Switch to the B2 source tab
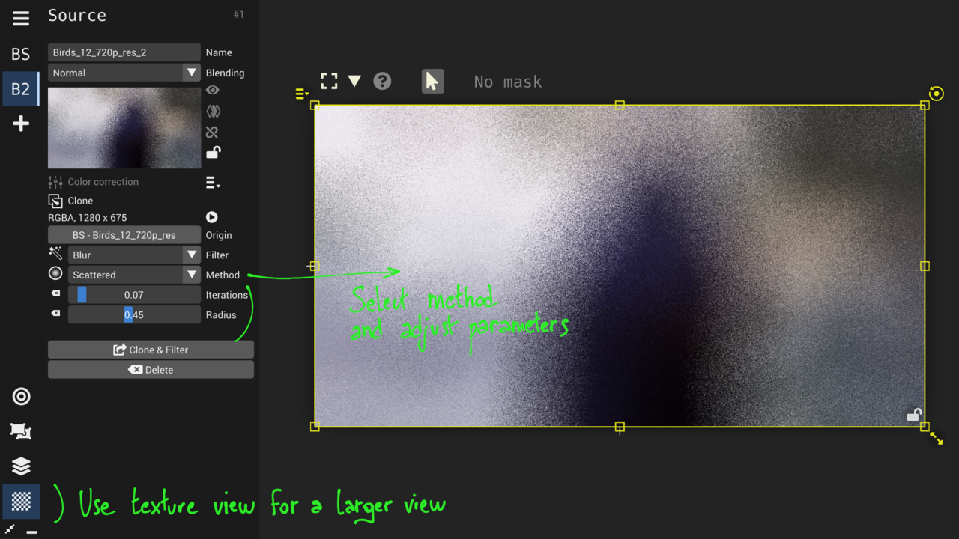The height and width of the screenshot is (539, 959). tap(20, 88)
